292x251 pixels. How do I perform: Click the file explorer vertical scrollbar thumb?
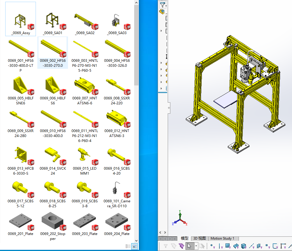pyautogui.click(x=136, y=44)
